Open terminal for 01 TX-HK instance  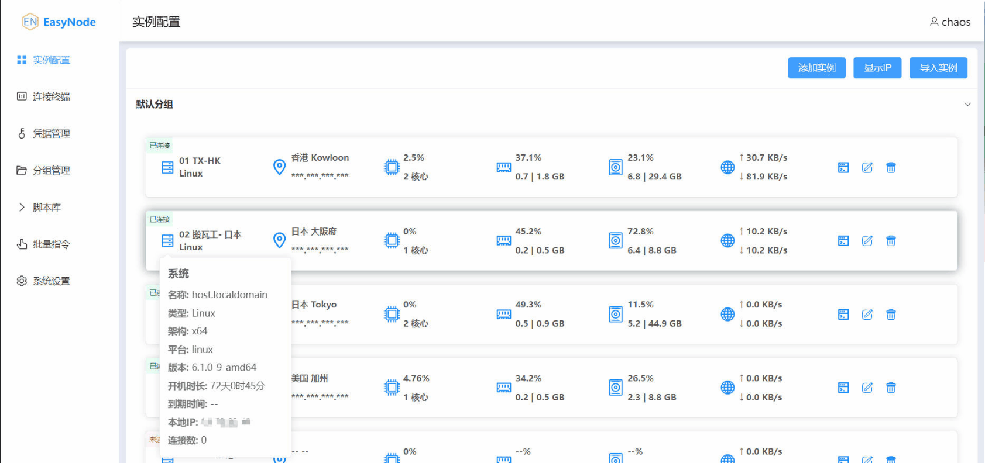(x=843, y=168)
